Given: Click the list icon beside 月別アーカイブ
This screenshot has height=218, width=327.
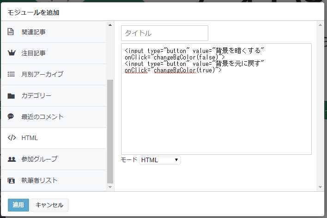Looking at the screenshot, I should [11, 74].
